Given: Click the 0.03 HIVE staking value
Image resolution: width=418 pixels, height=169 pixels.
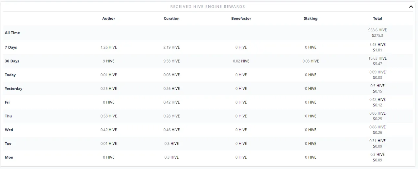Looking at the screenshot, I should tap(310, 61).
